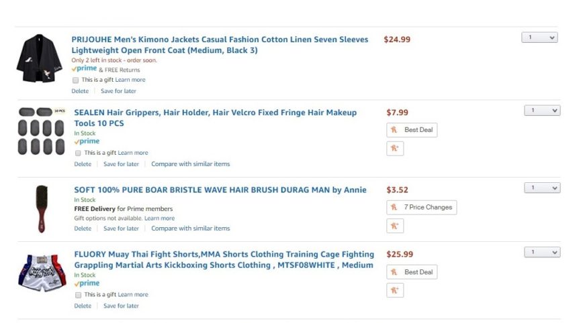579x323 pixels.
Task: Tick gift checkbox for FLUORY Muay Thai shorts
Action: pyautogui.click(x=78, y=295)
